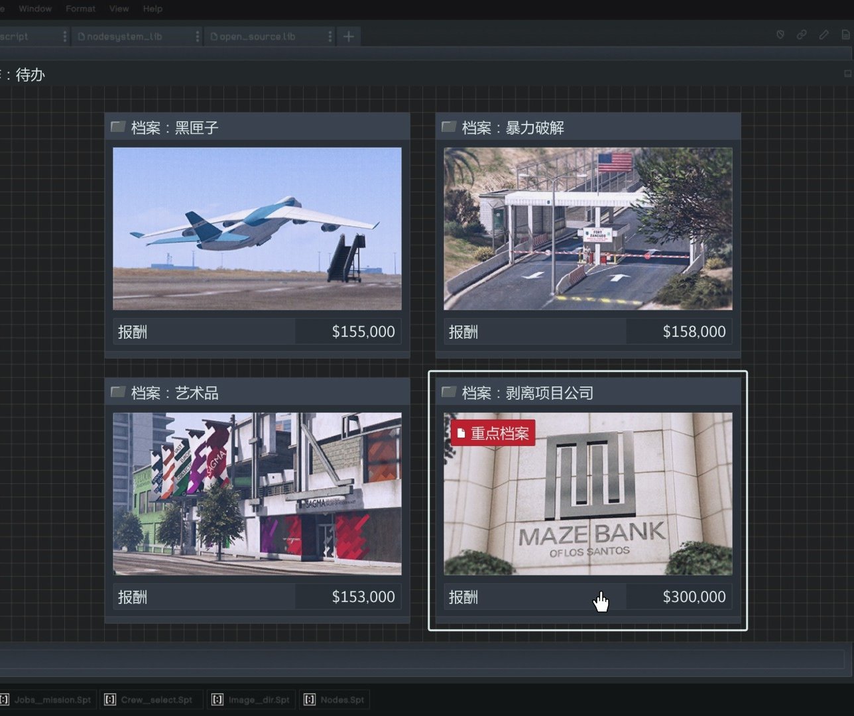The image size is (854, 716).
Task: Click the $300,000 reward value
Action: [694, 597]
